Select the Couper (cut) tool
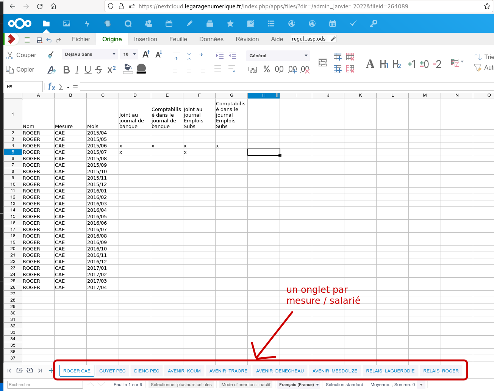 click(22, 55)
